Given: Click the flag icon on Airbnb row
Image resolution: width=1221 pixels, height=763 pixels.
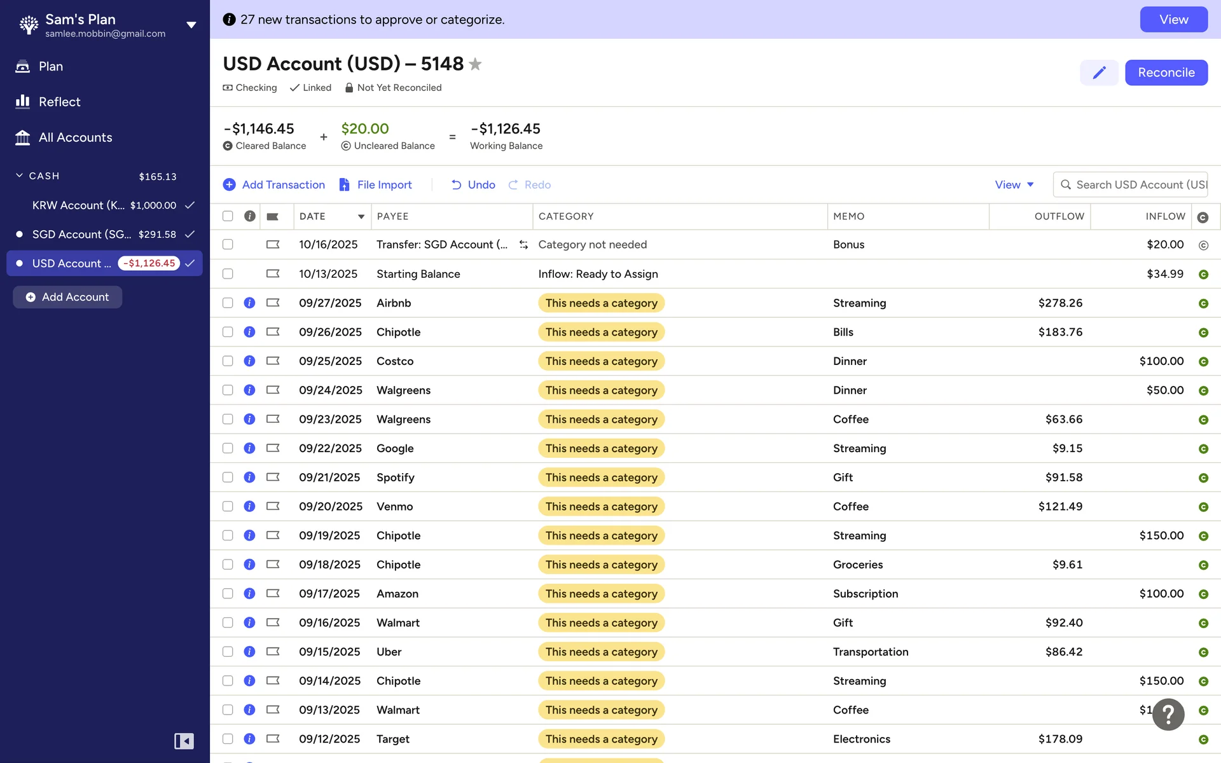Looking at the screenshot, I should click(273, 303).
